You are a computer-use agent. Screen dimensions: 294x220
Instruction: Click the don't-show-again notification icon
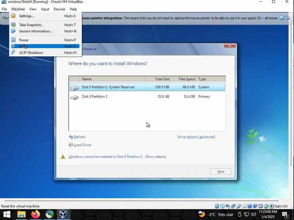tap(287, 18)
